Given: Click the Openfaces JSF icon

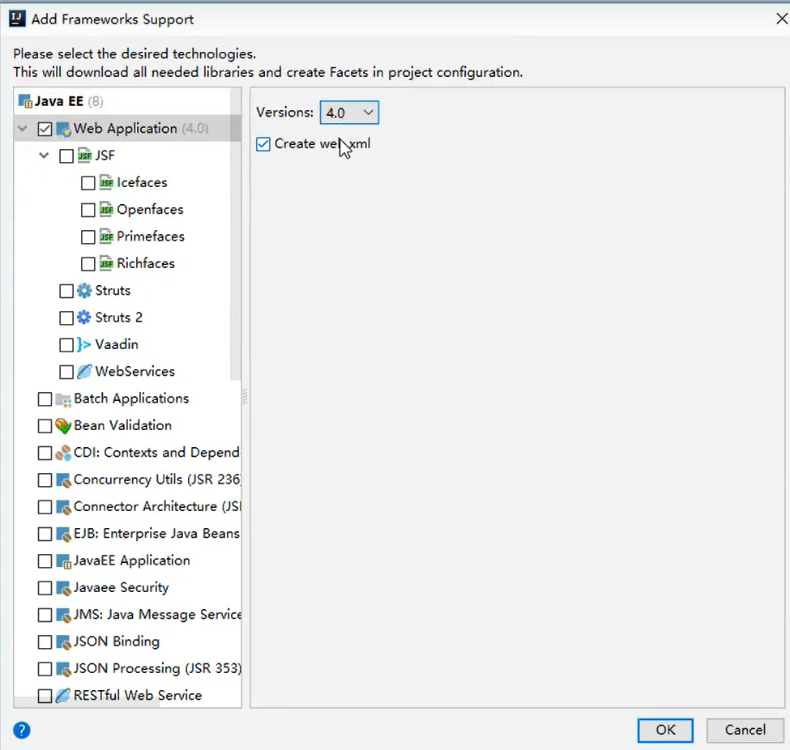Looking at the screenshot, I should (106, 210).
